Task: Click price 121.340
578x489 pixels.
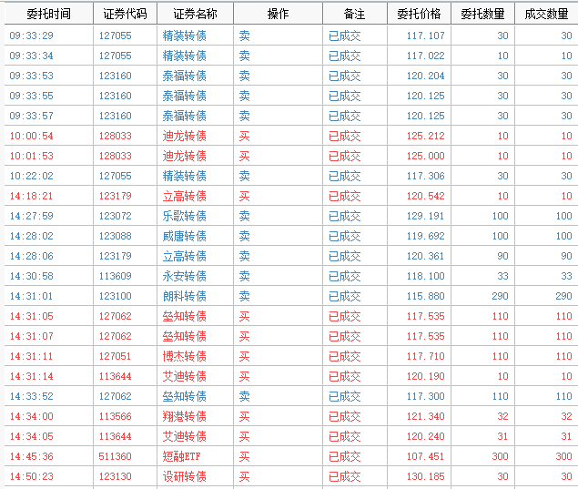Action: click(426, 416)
